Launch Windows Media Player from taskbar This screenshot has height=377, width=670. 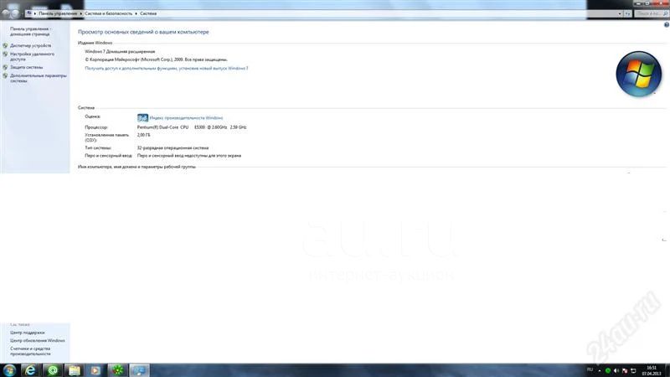[95, 370]
